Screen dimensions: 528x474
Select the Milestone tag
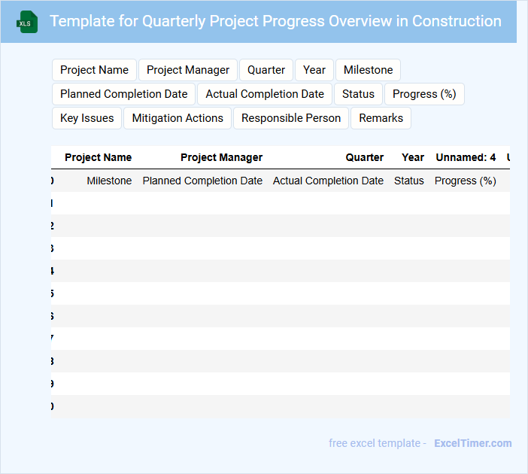click(368, 70)
